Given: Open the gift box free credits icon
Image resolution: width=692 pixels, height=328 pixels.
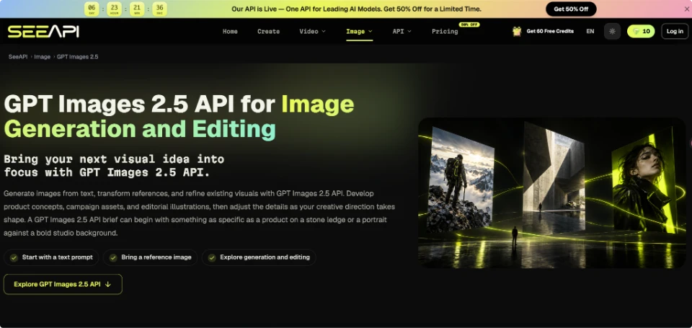Looking at the screenshot, I should [x=517, y=31].
